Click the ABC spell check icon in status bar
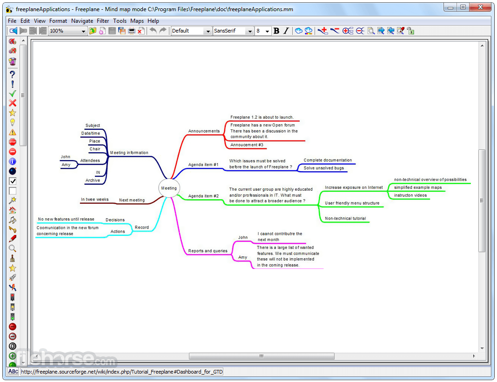Image resolution: width=497 pixels, height=382 pixels. point(13,371)
